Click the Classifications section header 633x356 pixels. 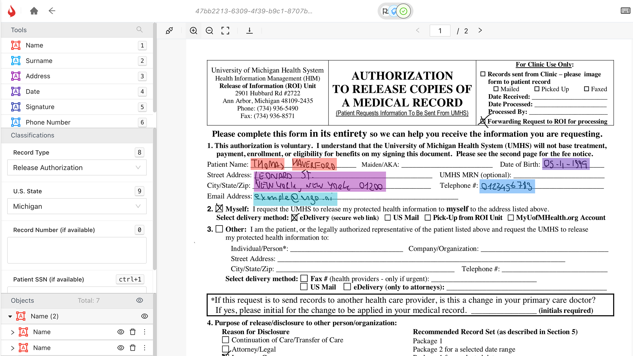tap(77, 135)
